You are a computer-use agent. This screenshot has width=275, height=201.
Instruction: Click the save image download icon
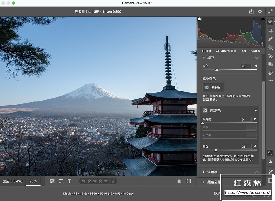[x=251, y=11]
